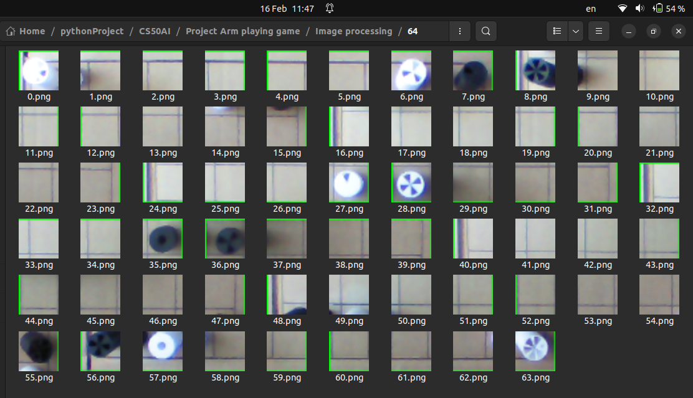Select the white disc image 6.png

[411, 70]
